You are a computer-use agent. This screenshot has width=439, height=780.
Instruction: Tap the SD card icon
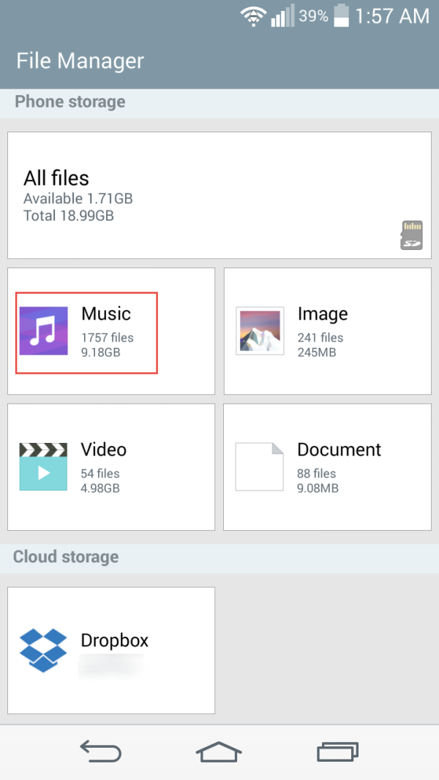coord(411,235)
